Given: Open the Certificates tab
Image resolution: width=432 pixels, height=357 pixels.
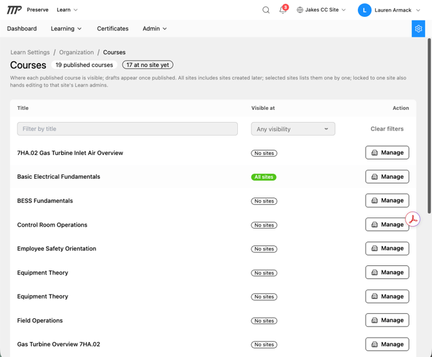Looking at the screenshot, I should pos(113,28).
